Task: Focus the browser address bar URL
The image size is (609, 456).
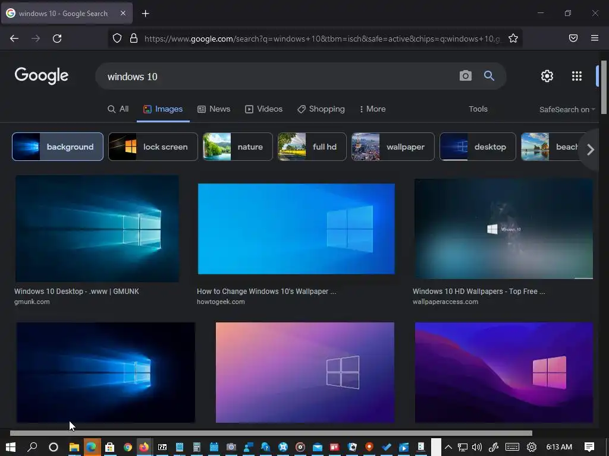Action: click(322, 39)
